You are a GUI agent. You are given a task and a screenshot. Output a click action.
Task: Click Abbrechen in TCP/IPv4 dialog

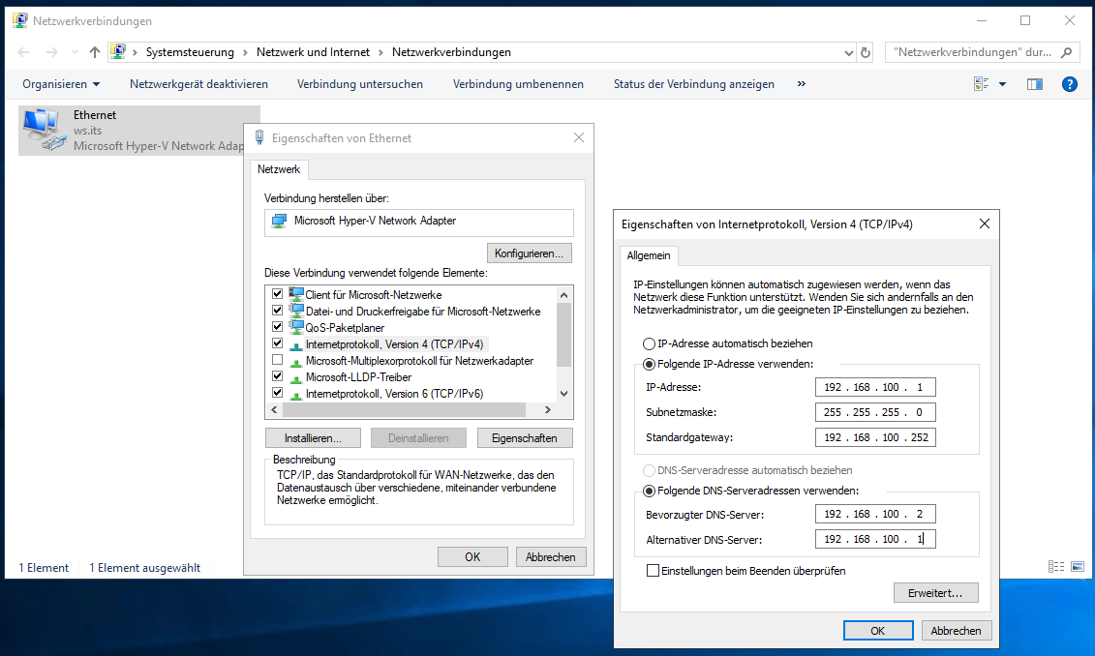[x=956, y=631]
